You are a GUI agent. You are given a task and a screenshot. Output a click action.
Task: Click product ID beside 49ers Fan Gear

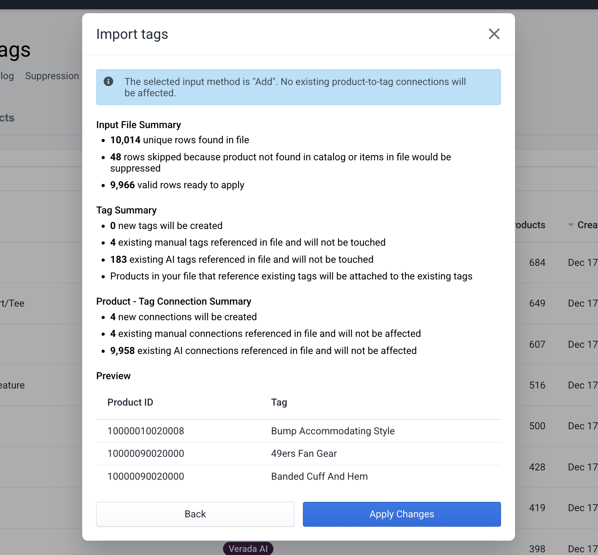pos(146,454)
